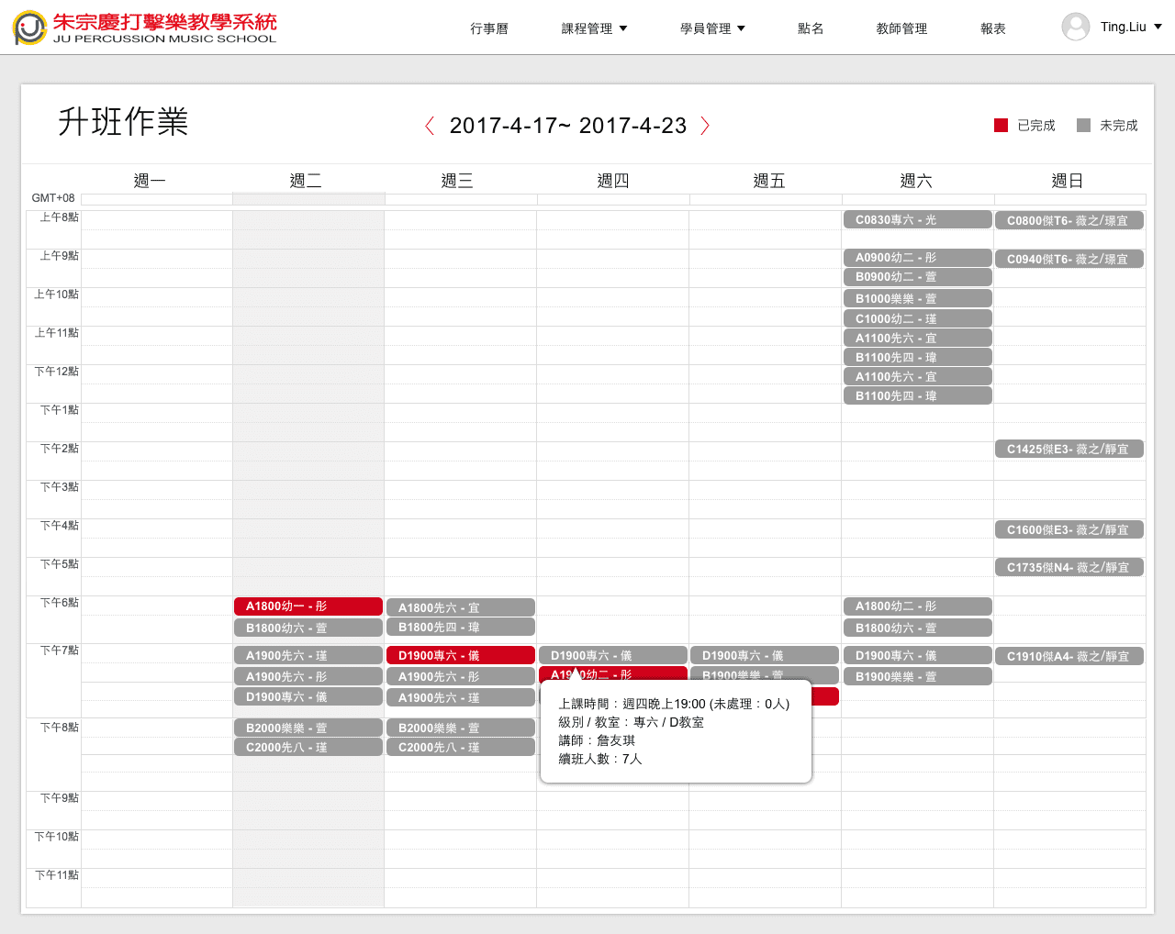The height and width of the screenshot is (934, 1175).
Task: Go to next week with right arrow
Action: click(x=705, y=126)
